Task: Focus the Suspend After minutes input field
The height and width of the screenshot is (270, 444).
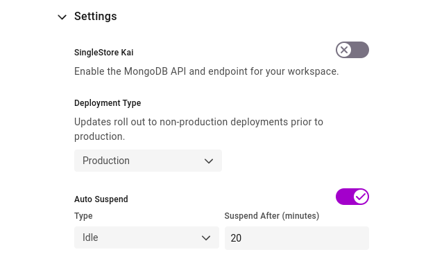Action: click(296, 238)
